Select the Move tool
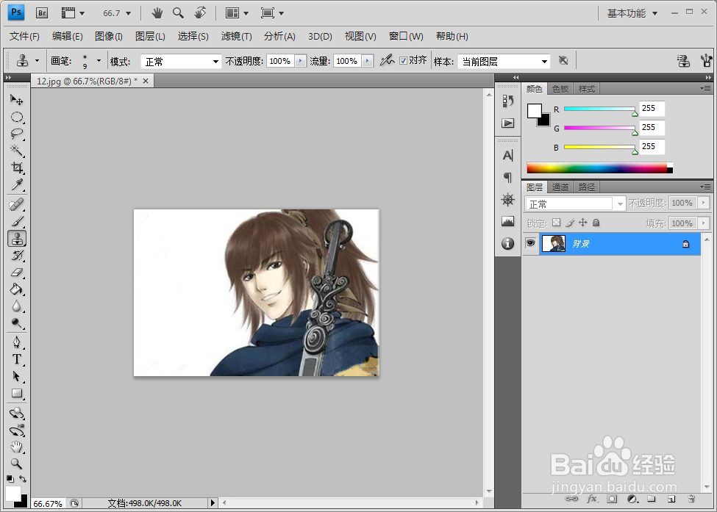This screenshot has width=717, height=512. point(17,100)
